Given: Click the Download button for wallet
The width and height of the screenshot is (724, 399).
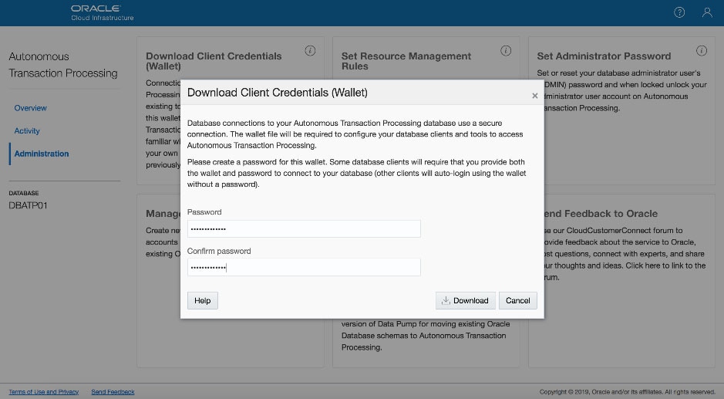Looking at the screenshot, I should click(x=465, y=300).
